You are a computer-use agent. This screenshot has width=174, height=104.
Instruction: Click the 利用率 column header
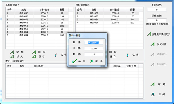pos(117,66)
